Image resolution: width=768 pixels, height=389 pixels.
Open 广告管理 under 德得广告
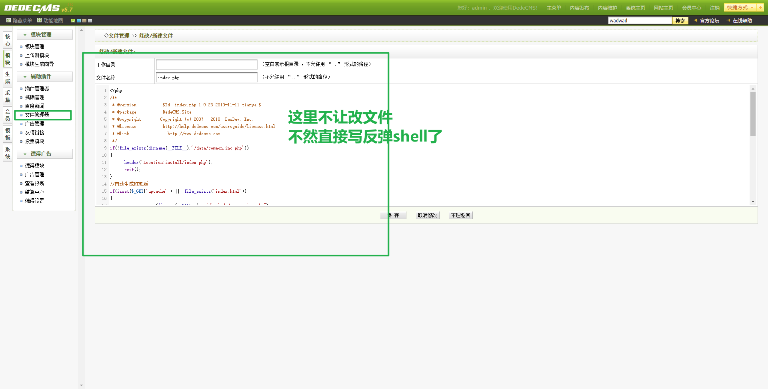(x=34, y=174)
